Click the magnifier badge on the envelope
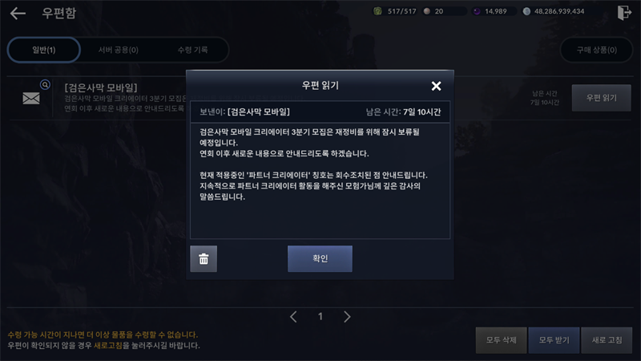The height and width of the screenshot is (361, 641). (45, 85)
